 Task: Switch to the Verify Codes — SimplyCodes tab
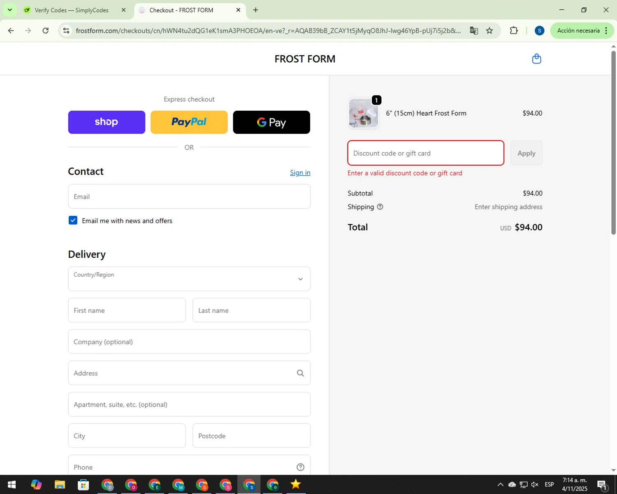click(x=75, y=10)
